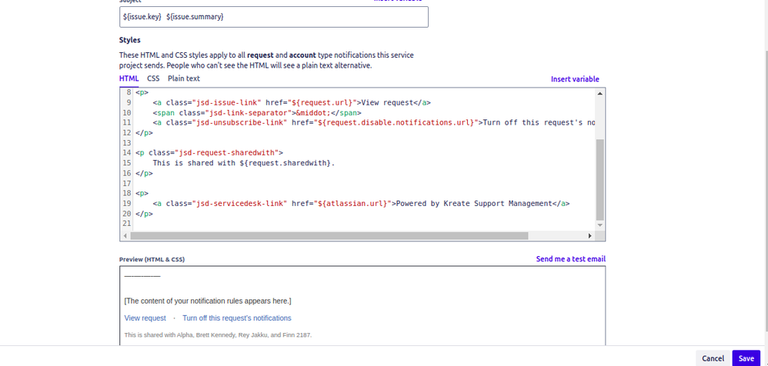768x366 pixels.
Task: Click code editor scroll right arrow
Action: click(x=589, y=236)
